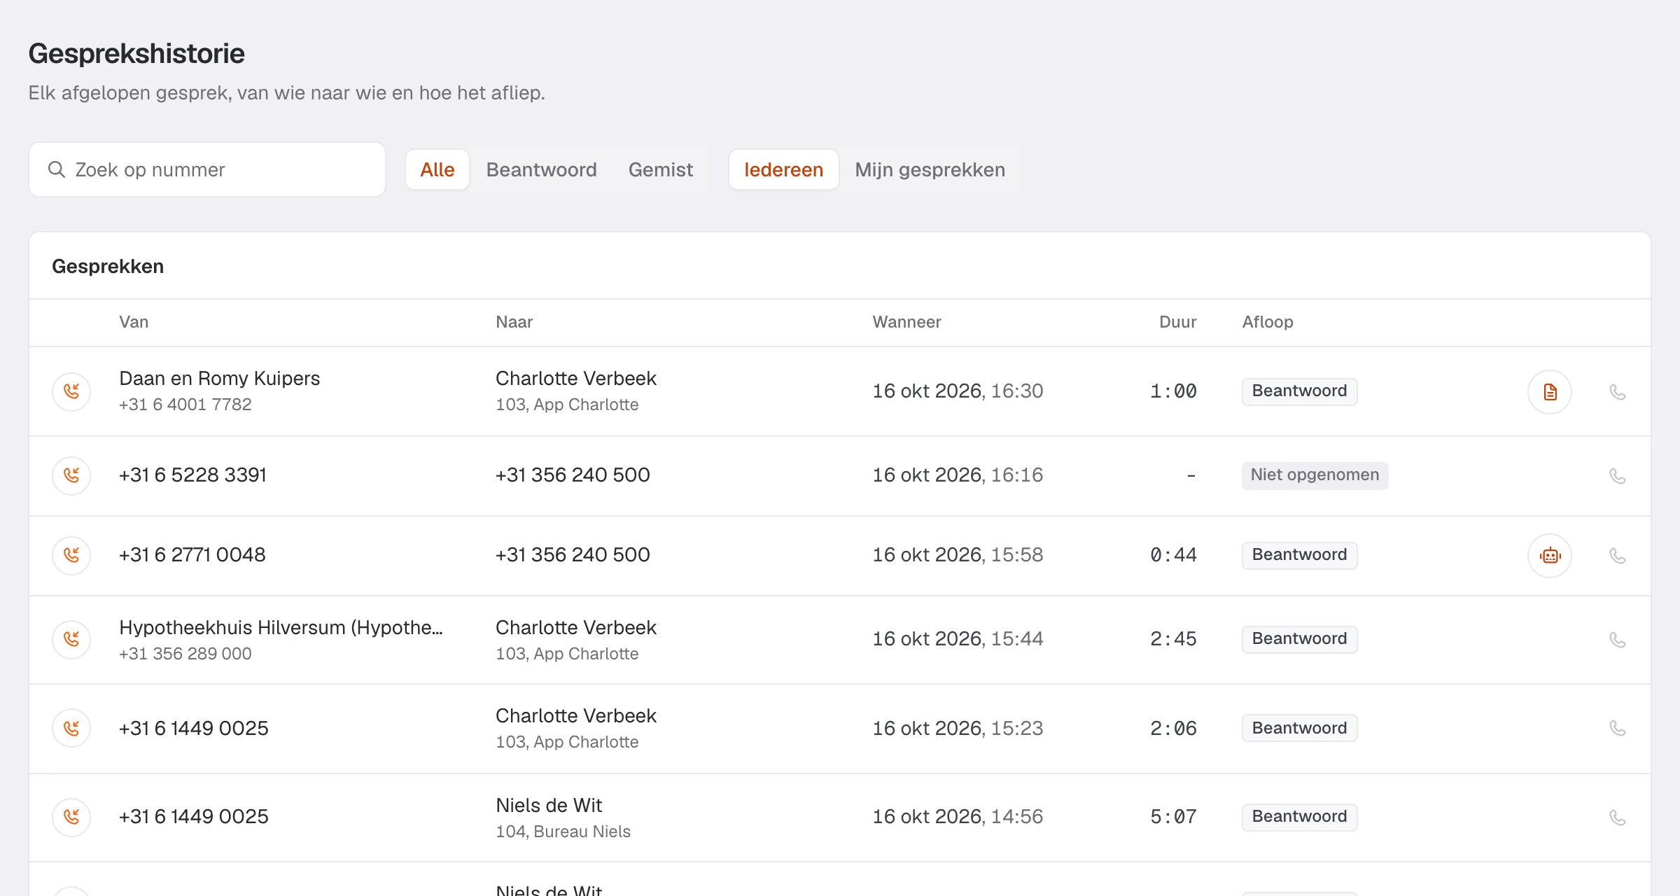Screen dimensions: 1680x896
Task: Call back +31 6 2771 0048 via phone icon
Action: pos(1617,556)
